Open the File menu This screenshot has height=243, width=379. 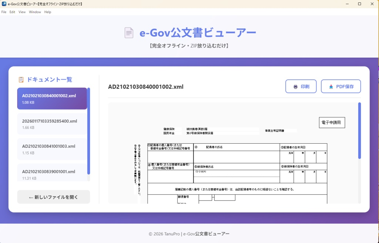(x=4, y=12)
